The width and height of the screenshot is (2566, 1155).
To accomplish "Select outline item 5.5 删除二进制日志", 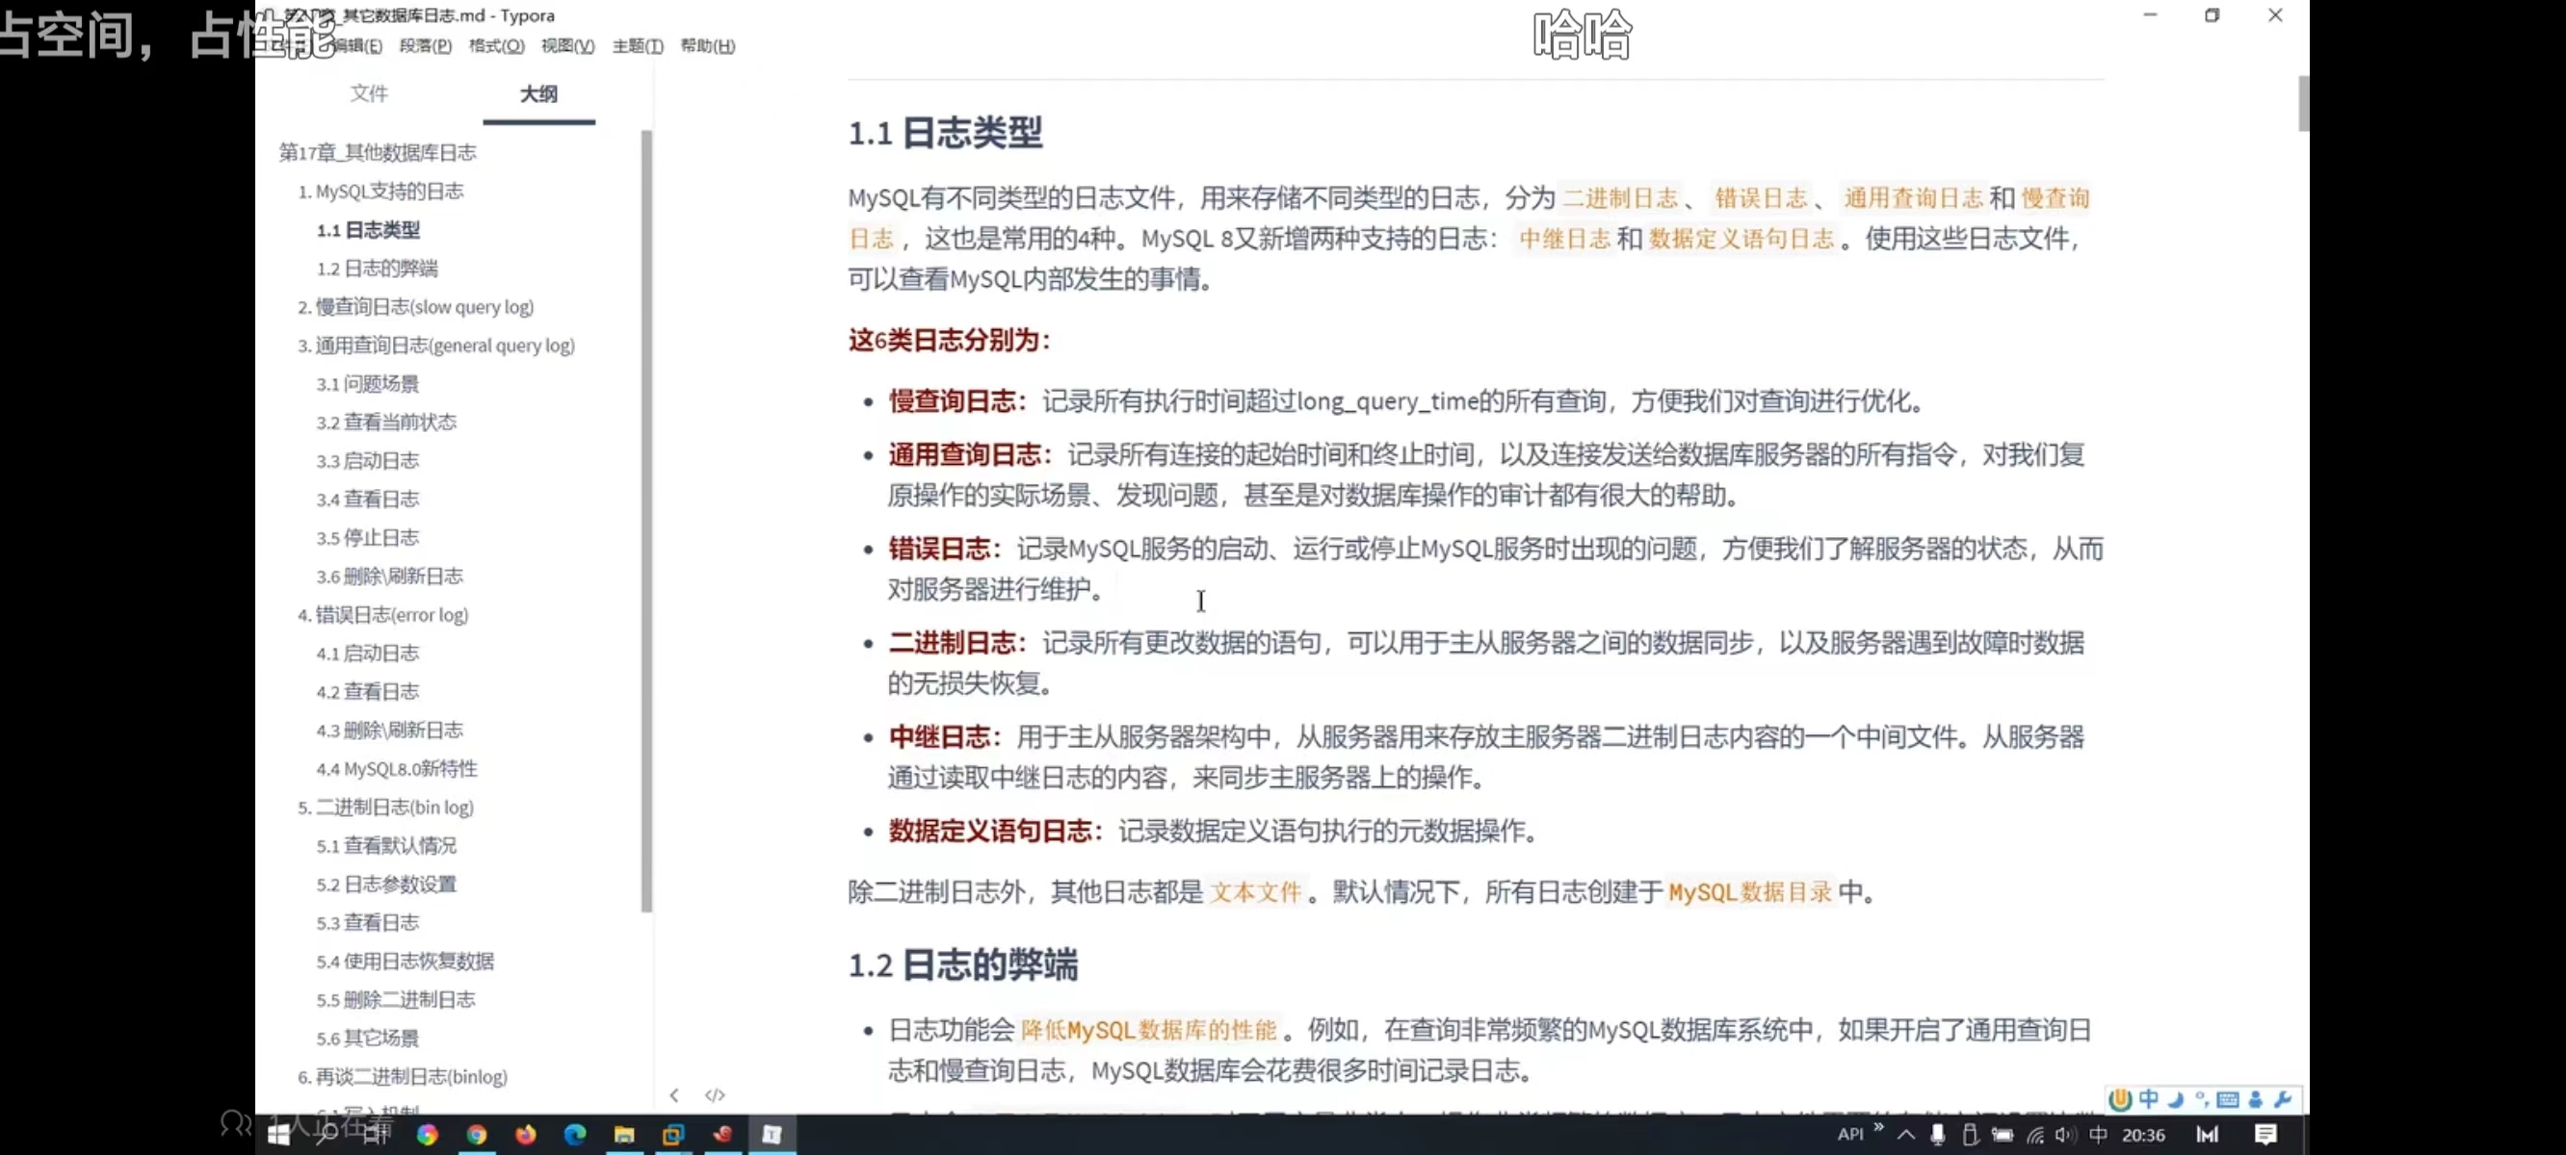I will click(396, 1000).
